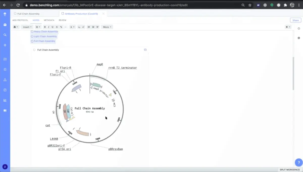Apply superscript formatting
This screenshot has height=172, width=303.
[83, 27]
